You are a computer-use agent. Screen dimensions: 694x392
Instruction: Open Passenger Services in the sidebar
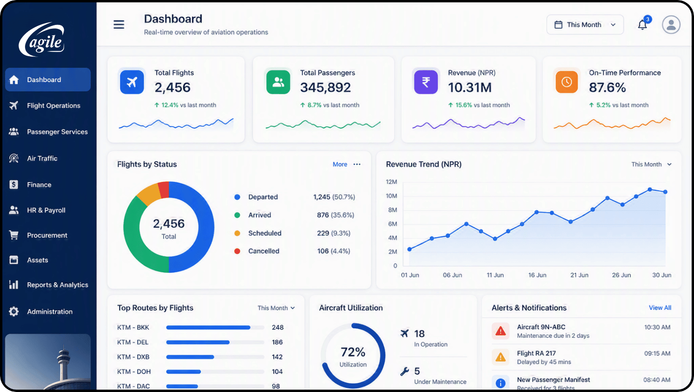[x=48, y=132]
